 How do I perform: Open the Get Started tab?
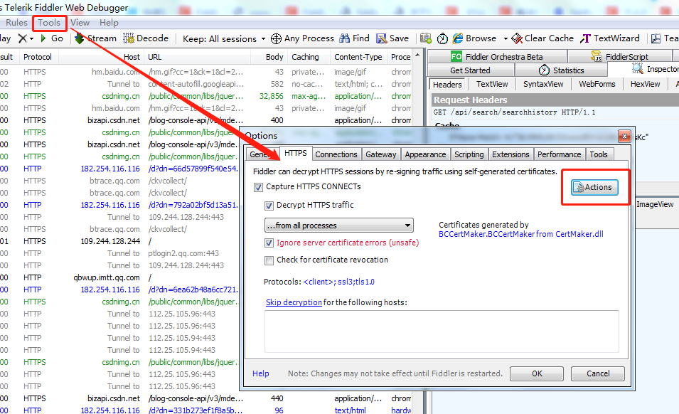pos(471,70)
